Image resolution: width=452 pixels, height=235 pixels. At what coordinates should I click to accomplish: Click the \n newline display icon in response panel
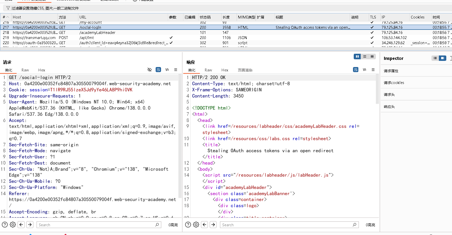364,70
